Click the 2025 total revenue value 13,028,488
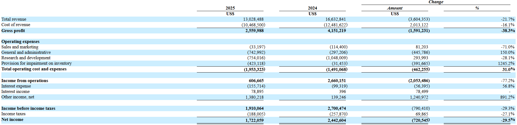 (253, 19)
